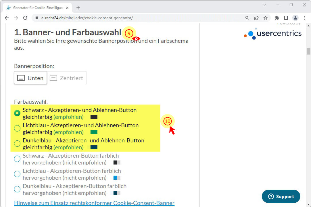
Task: Click the browser back arrow
Action: (7, 18)
